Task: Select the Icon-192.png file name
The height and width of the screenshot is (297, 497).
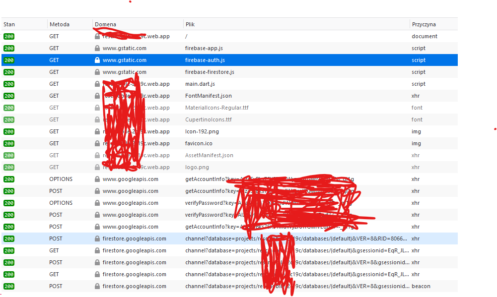Action: point(202,131)
